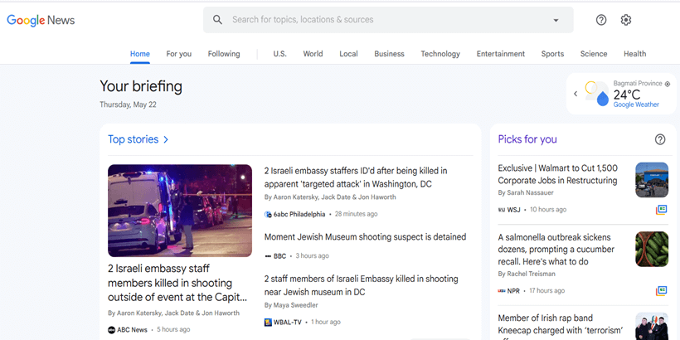Click the NPR source logo
This screenshot has width=680, height=340.
[502, 291]
